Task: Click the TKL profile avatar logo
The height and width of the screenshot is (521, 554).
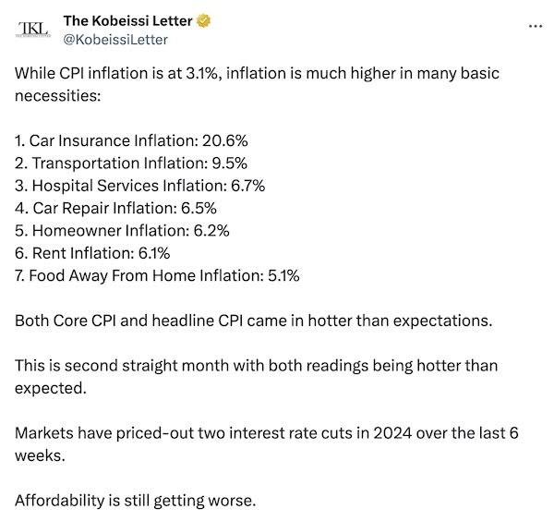Action: (33, 29)
